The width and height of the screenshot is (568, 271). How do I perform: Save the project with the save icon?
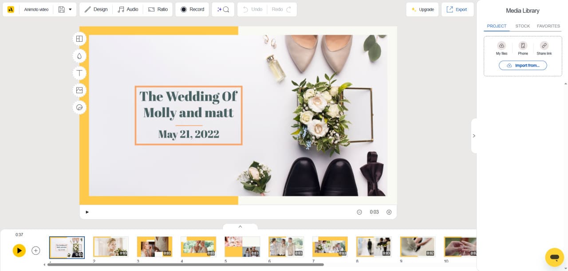point(61,9)
